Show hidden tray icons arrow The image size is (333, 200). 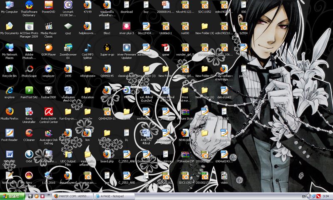point(309,196)
